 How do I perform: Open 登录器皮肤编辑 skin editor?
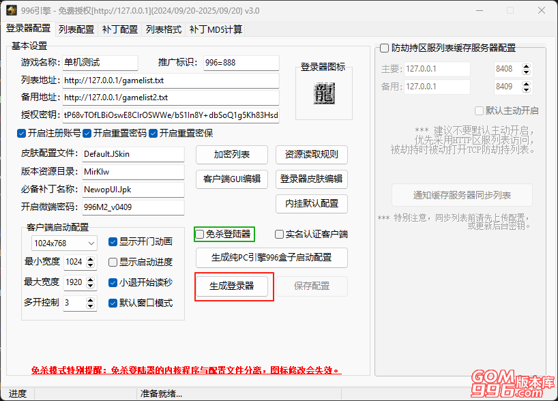pyautogui.click(x=312, y=179)
